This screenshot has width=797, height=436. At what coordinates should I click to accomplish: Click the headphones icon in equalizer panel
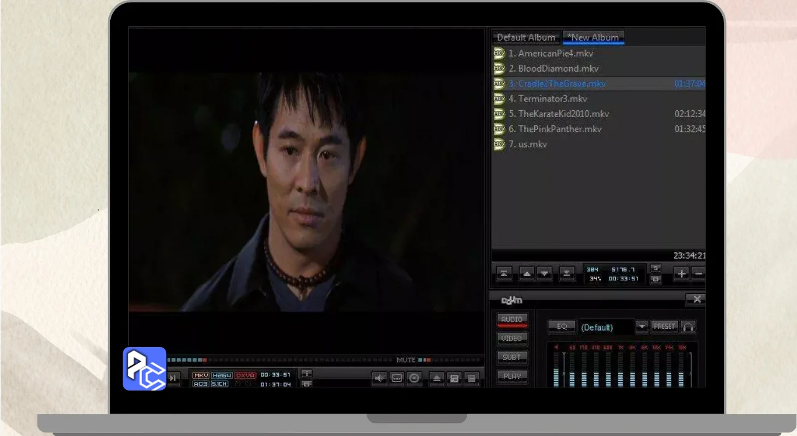point(688,326)
